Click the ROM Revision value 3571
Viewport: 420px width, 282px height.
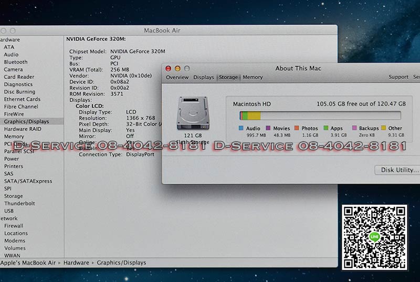click(x=117, y=94)
